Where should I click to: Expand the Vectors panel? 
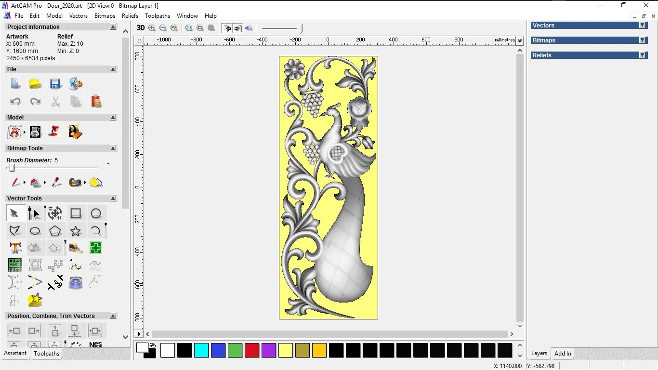642,26
